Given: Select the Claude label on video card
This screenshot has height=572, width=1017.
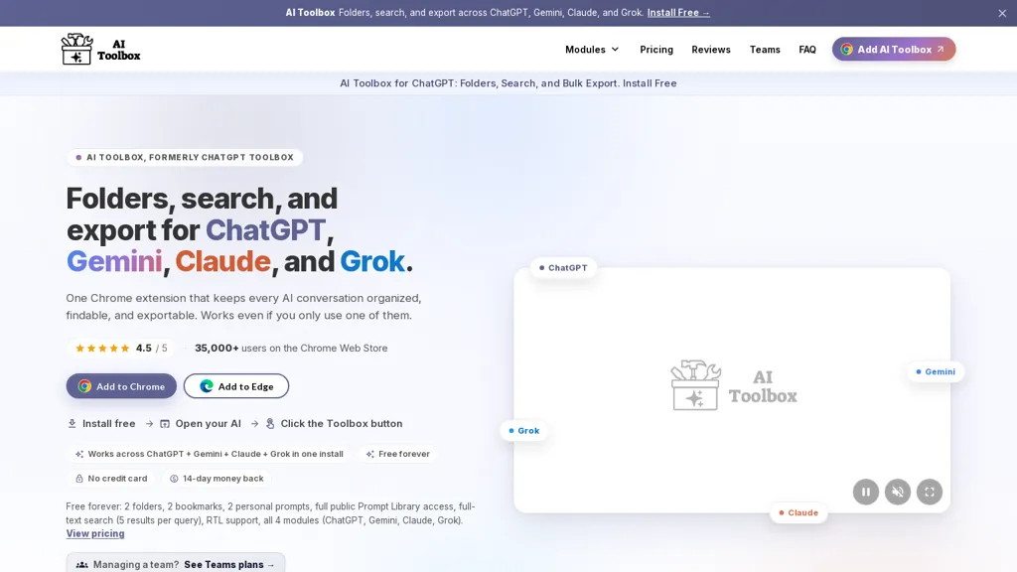Looking at the screenshot, I should pyautogui.click(x=799, y=512).
